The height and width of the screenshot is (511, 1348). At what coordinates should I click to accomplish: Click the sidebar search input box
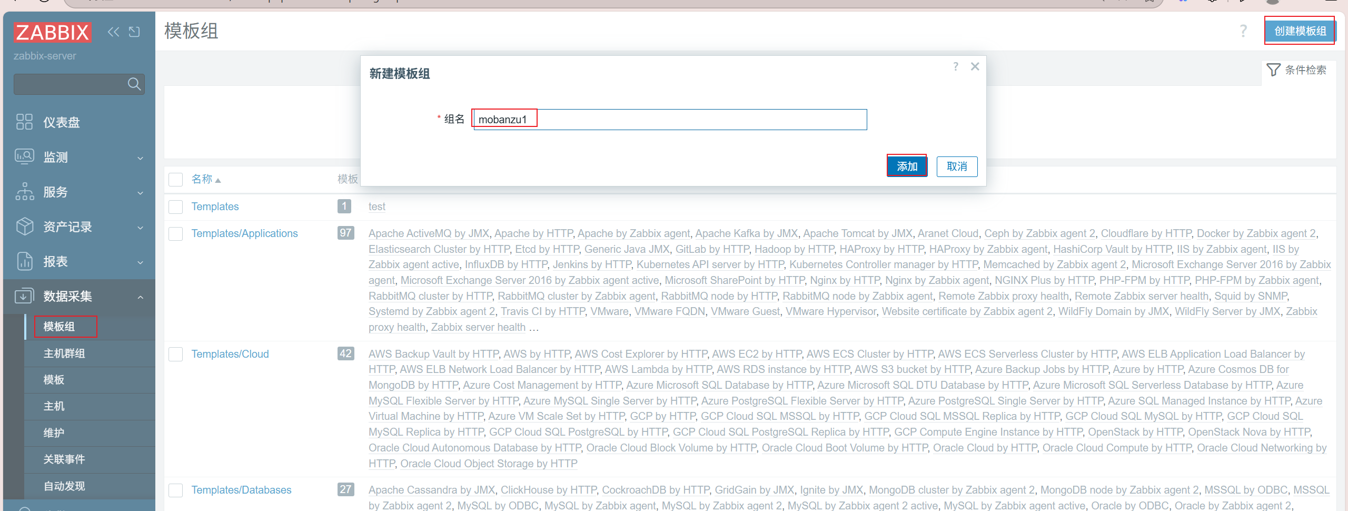(x=79, y=84)
